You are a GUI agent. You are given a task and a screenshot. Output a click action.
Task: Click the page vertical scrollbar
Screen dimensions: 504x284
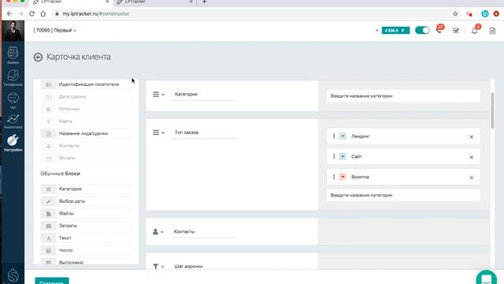pos(492,110)
